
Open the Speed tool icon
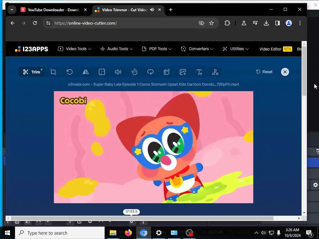(x=134, y=72)
